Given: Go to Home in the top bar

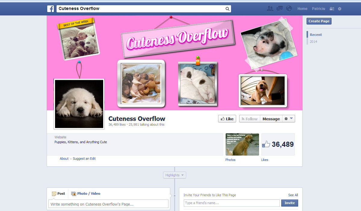Looking at the screenshot, I should click(302, 9).
